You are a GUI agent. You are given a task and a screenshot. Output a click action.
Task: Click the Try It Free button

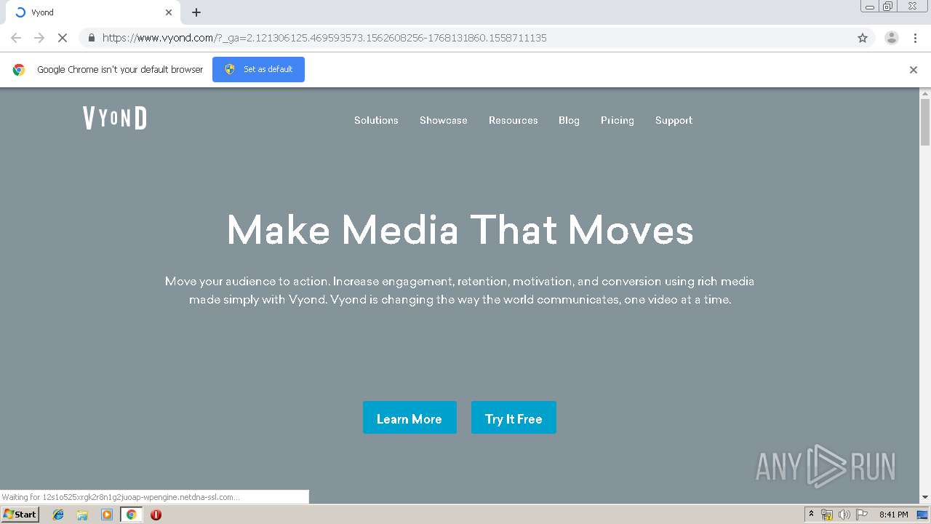coord(514,418)
